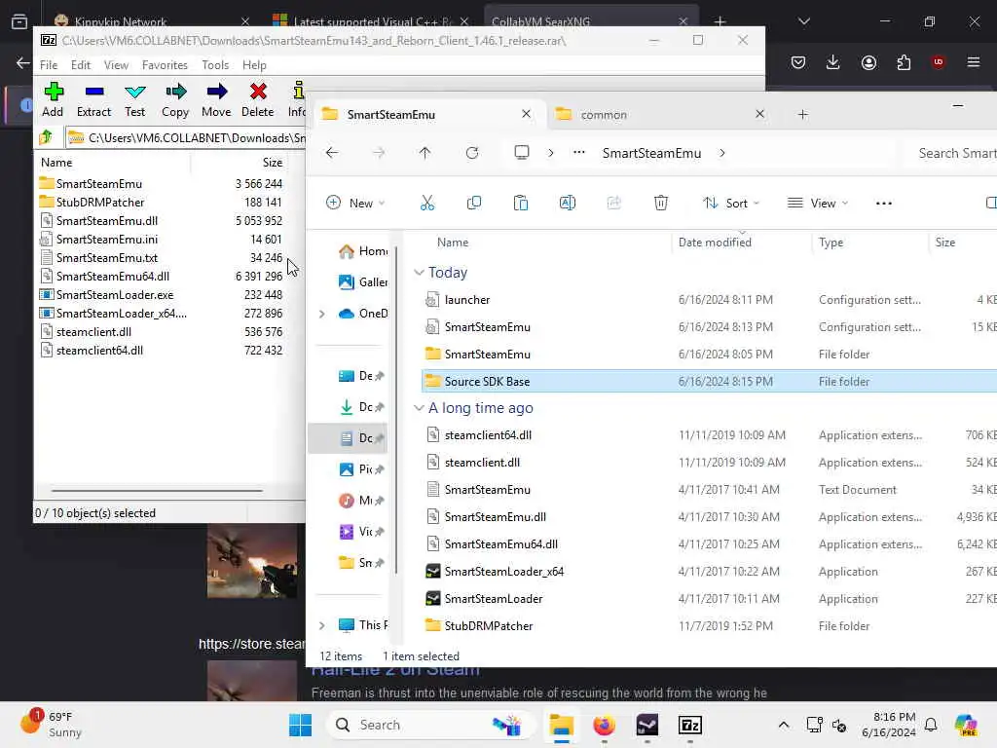Viewport: 997px width, 748px height.
Task: Open the Firefox extensions puzzle icon
Action: pyautogui.click(x=904, y=62)
